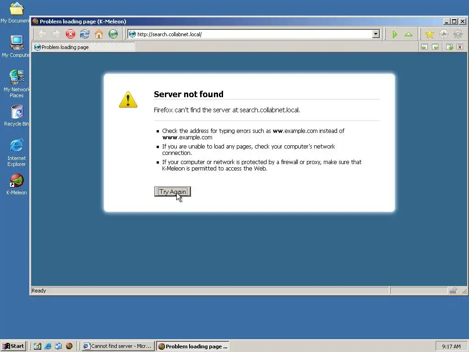Launch K-Meleon from quick launch bar
The height and width of the screenshot is (352, 469).
pos(69,346)
